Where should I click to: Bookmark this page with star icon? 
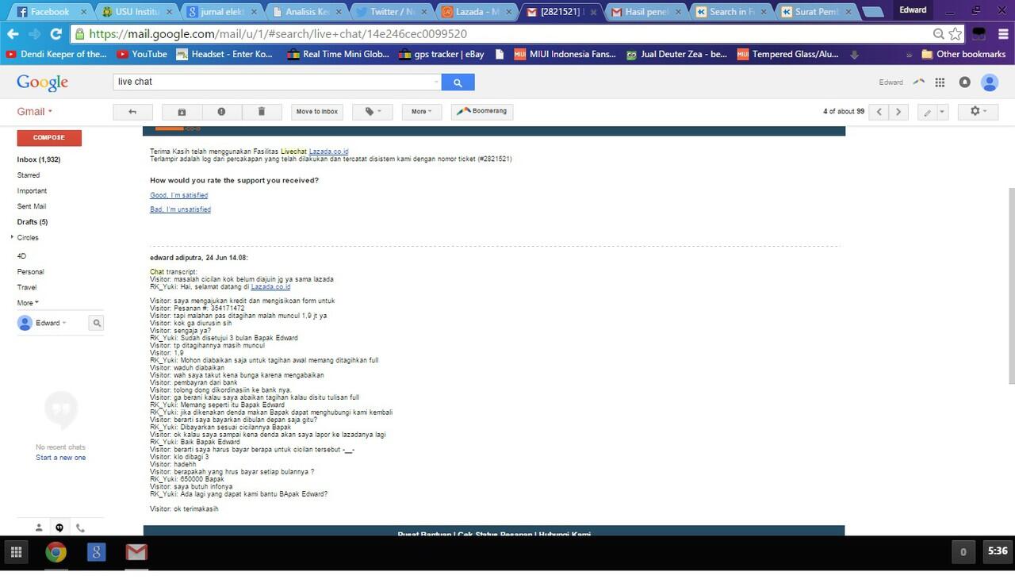click(x=956, y=34)
